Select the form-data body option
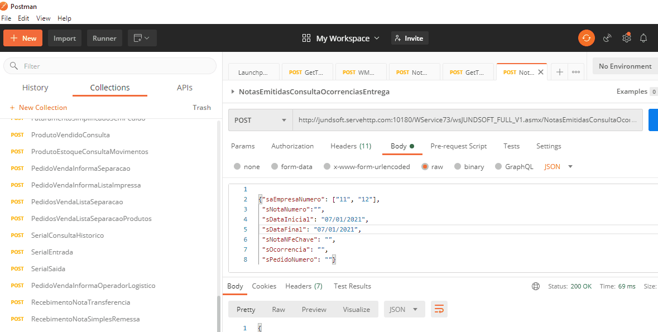Image resolution: width=658 pixels, height=332 pixels. point(274,166)
